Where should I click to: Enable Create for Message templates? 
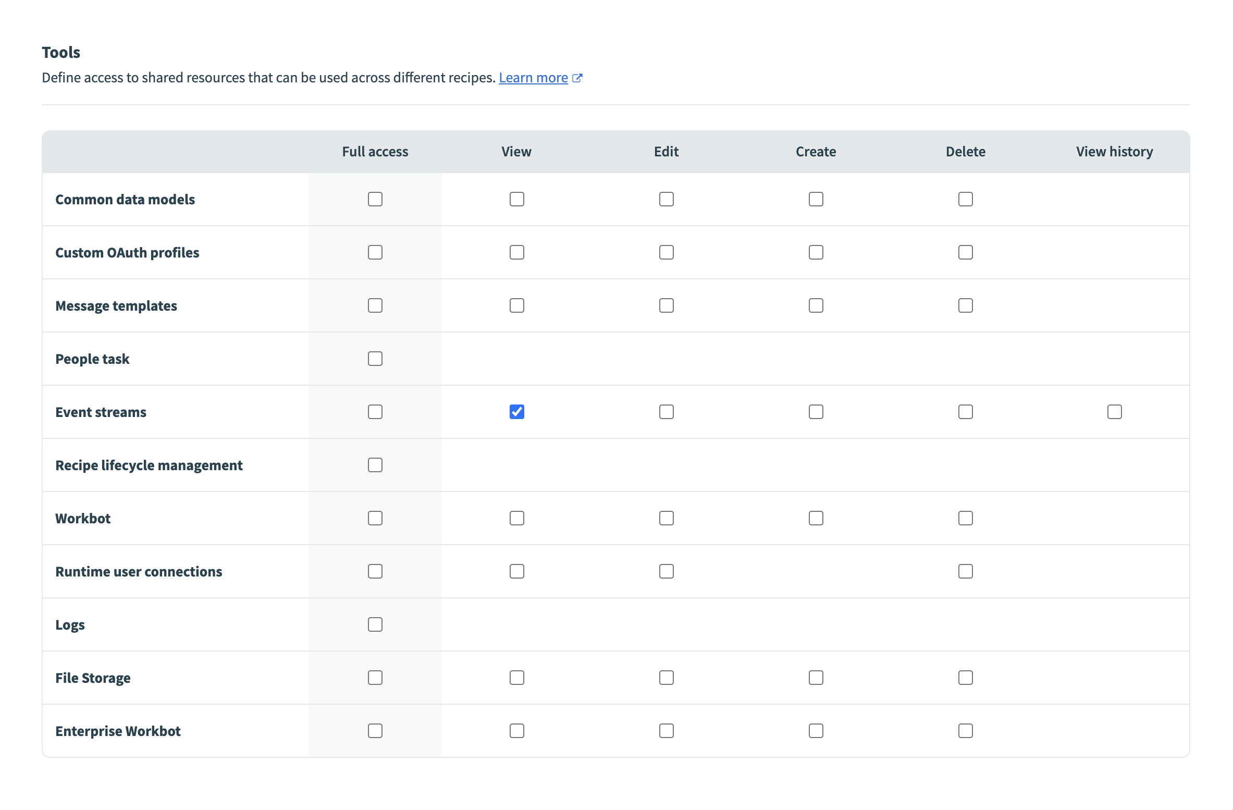816,305
